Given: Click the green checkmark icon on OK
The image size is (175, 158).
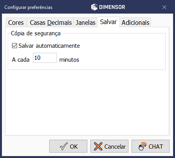Looking at the screenshot, I should pyautogui.click(x=64, y=146).
